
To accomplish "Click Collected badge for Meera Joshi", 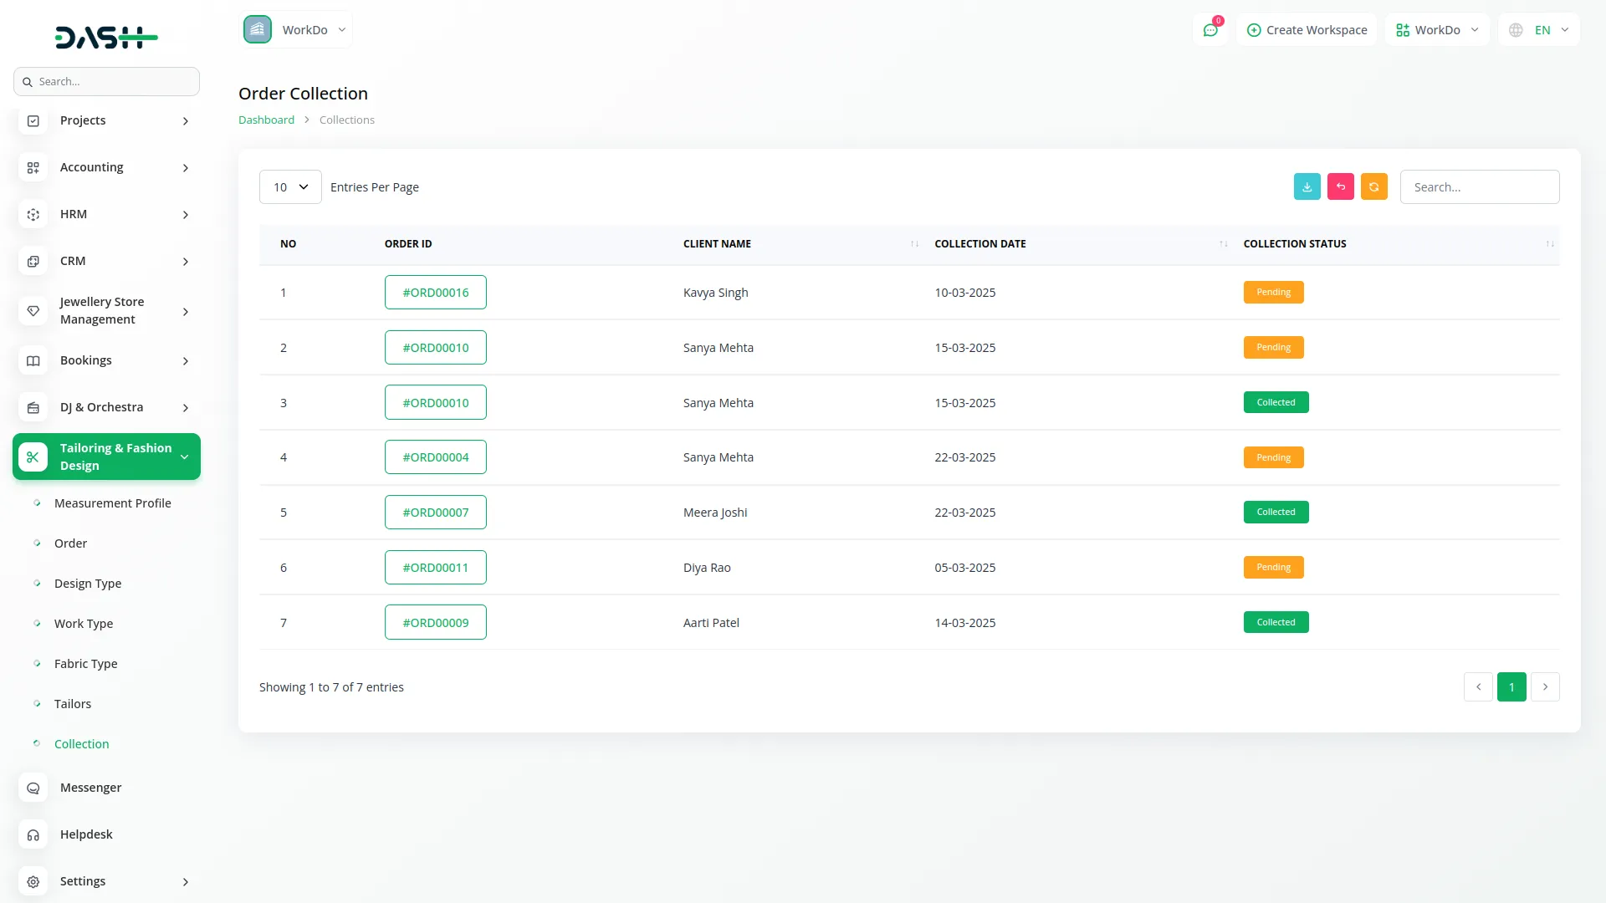I will tap(1276, 512).
